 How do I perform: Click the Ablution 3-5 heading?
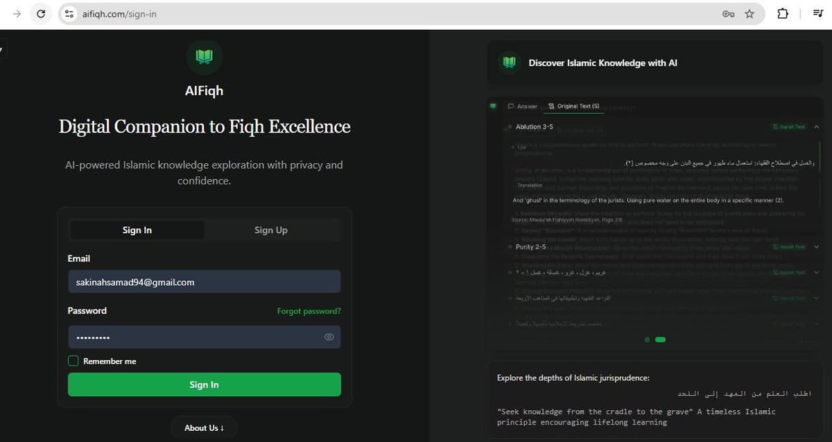(x=534, y=127)
